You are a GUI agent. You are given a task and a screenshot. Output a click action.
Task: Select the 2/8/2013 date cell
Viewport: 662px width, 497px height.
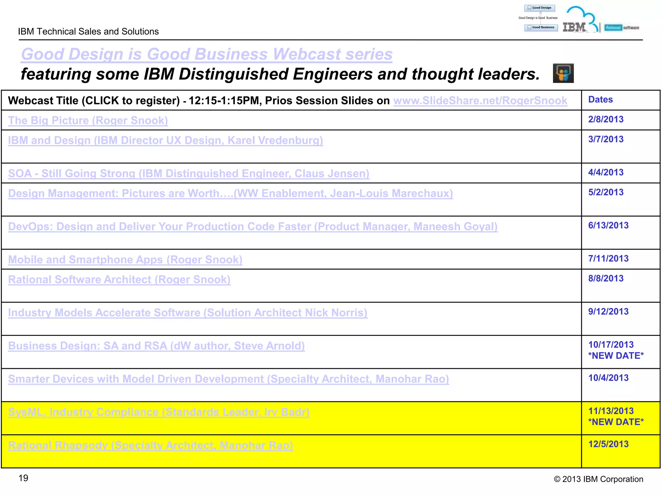621,120
